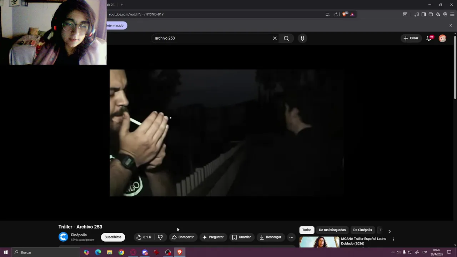Open Discord from the taskbar

point(145,252)
